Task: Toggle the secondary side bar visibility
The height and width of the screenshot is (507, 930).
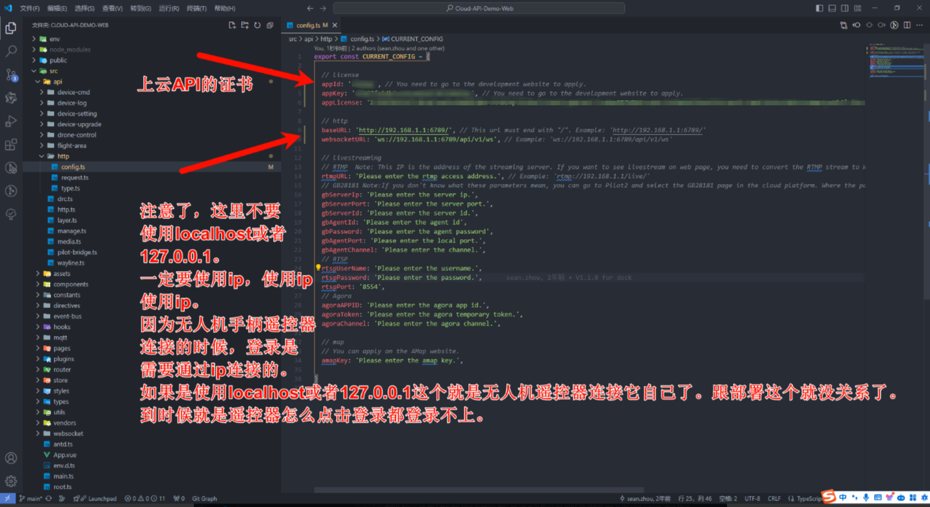Action: click(x=844, y=8)
